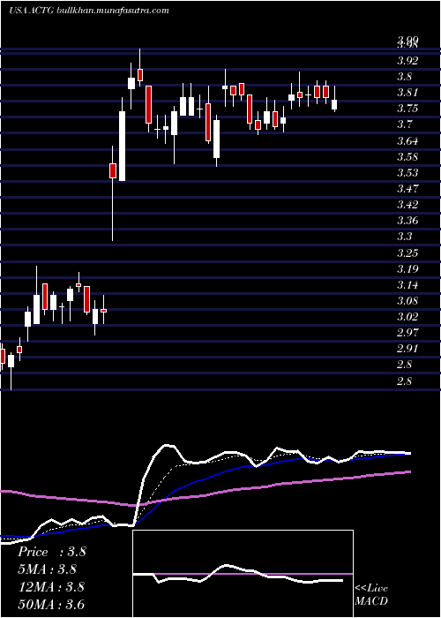Viewport: 441px width, 618px height.
Task: Click the 2.97 price axis label
Action: (x=407, y=333)
